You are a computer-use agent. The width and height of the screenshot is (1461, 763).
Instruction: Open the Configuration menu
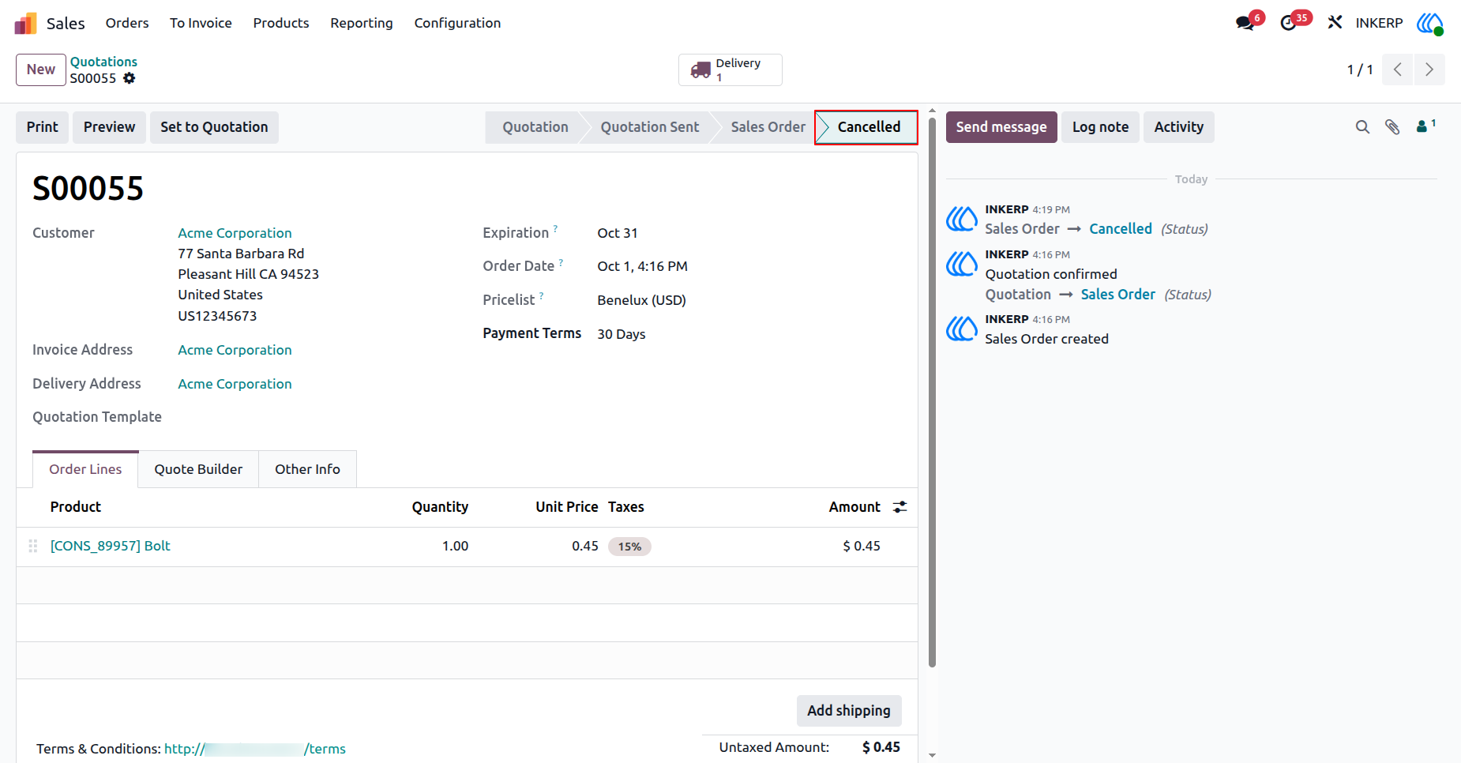click(x=457, y=23)
